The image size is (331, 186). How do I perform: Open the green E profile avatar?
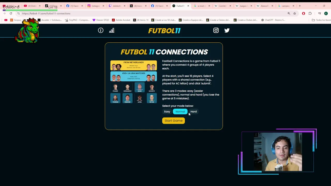(x=326, y=13)
